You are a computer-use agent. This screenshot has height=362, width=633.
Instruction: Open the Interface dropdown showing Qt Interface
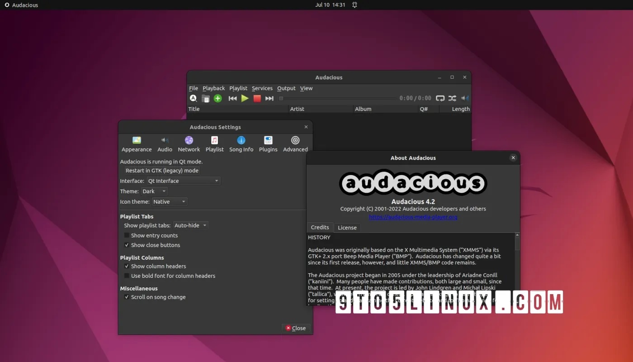tap(183, 181)
